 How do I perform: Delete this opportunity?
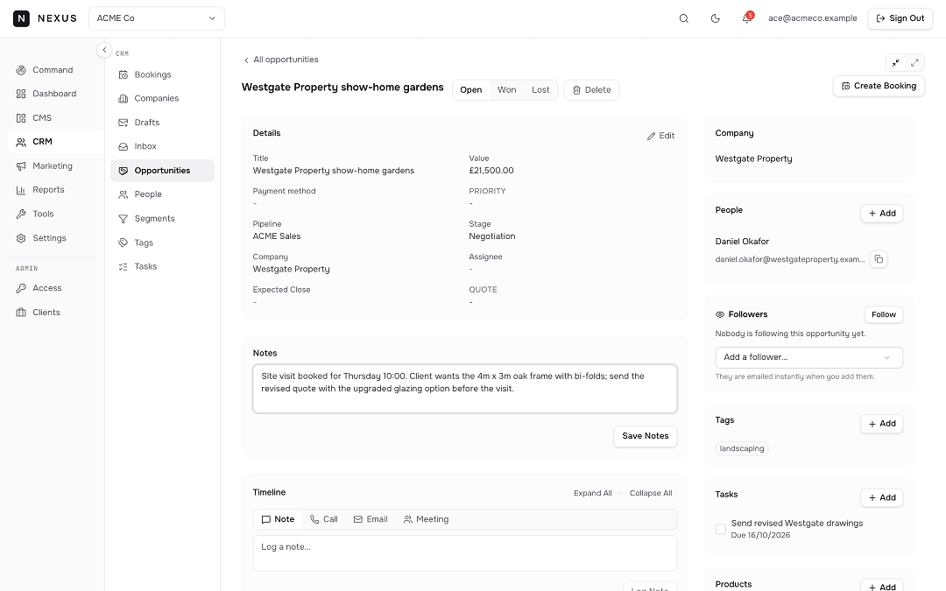(x=591, y=90)
